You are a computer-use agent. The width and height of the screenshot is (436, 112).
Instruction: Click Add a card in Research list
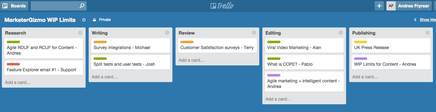(x=18, y=82)
